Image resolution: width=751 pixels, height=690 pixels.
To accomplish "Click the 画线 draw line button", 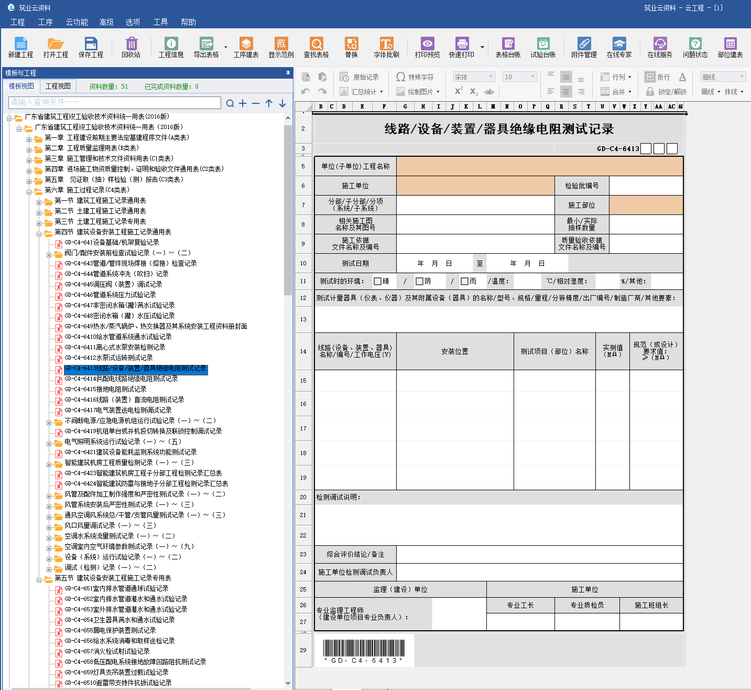I will click(x=711, y=91).
